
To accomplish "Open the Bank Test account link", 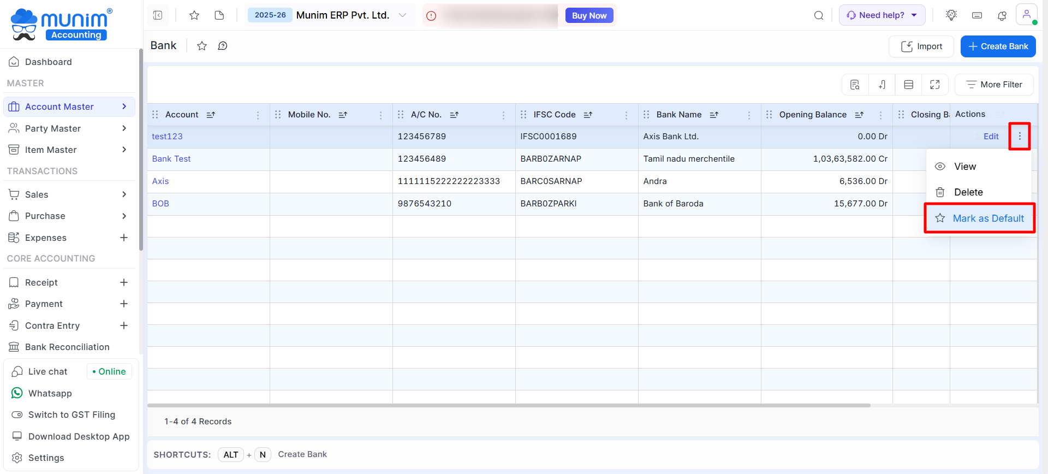I will click(x=171, y=159).
